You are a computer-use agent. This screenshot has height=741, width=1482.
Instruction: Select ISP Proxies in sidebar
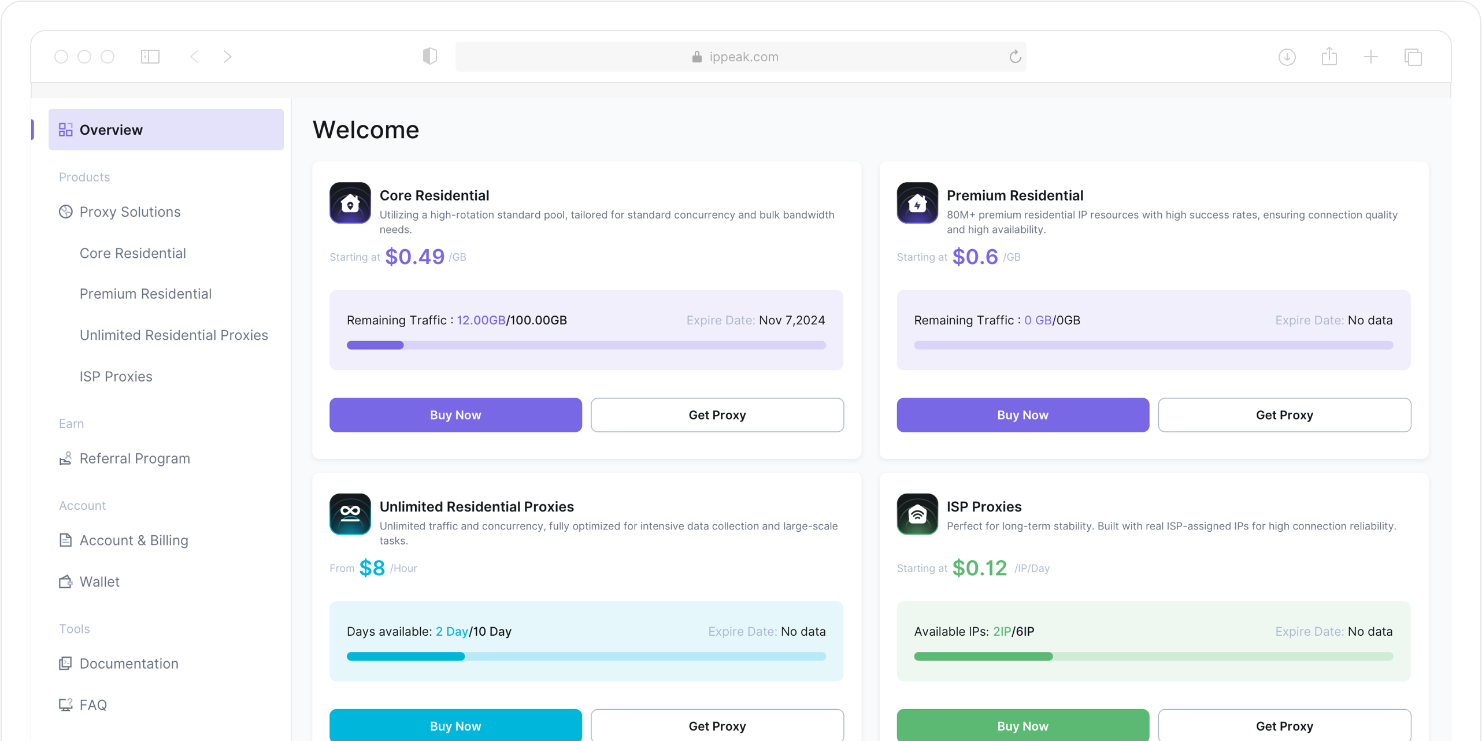click(116, 376)
